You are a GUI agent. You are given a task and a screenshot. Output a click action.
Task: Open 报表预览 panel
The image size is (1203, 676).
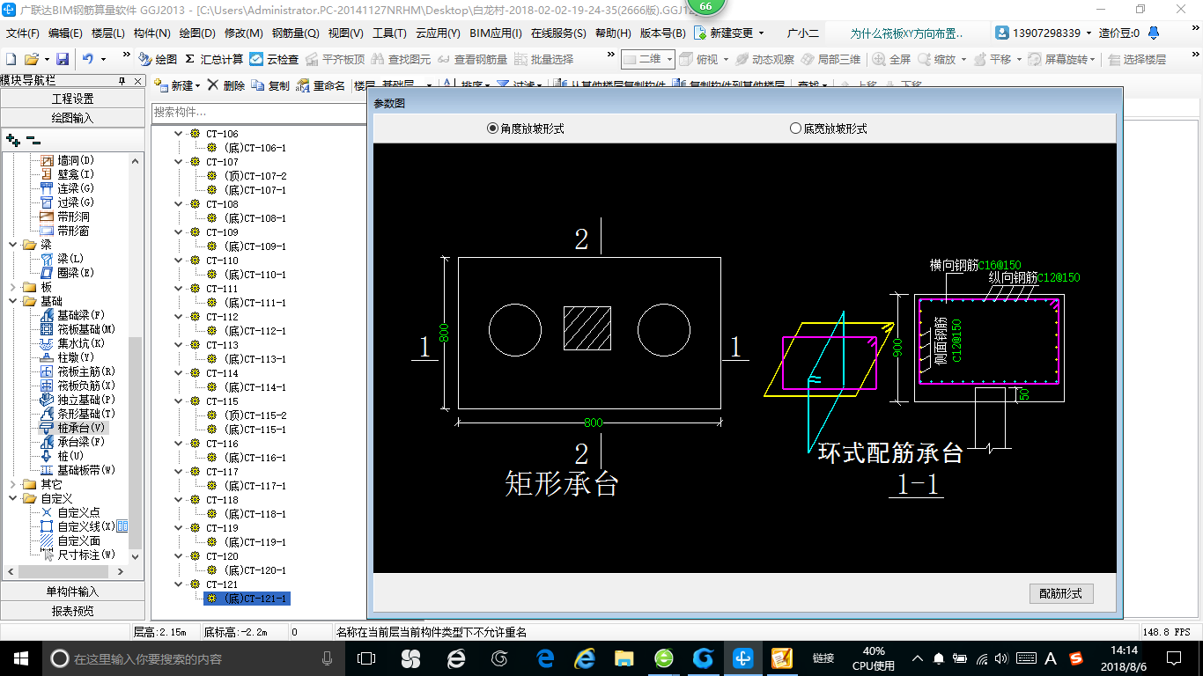tap(72, 611)
